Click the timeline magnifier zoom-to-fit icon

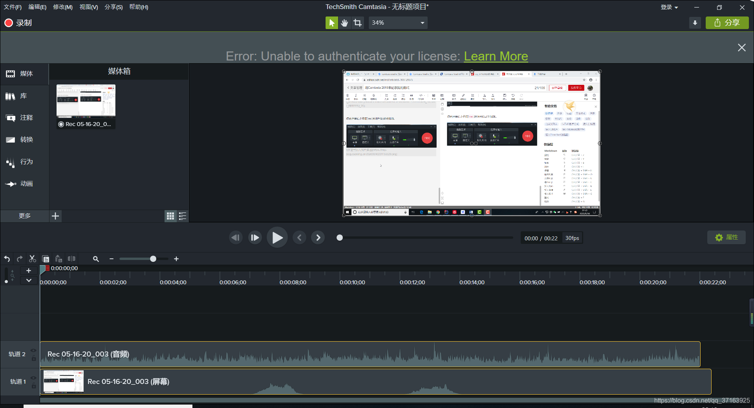(x=96, y=259)
